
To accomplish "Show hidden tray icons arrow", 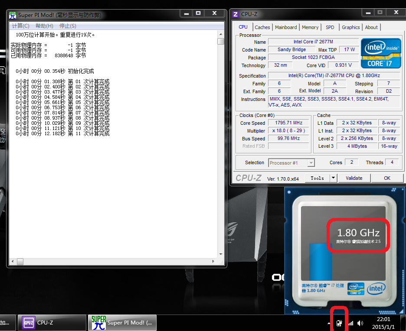I will coord(329,323).
